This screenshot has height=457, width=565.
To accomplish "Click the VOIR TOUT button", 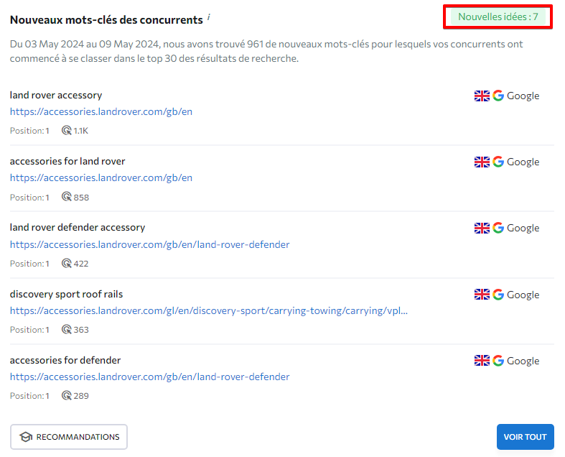I will (x=525, y=437).
